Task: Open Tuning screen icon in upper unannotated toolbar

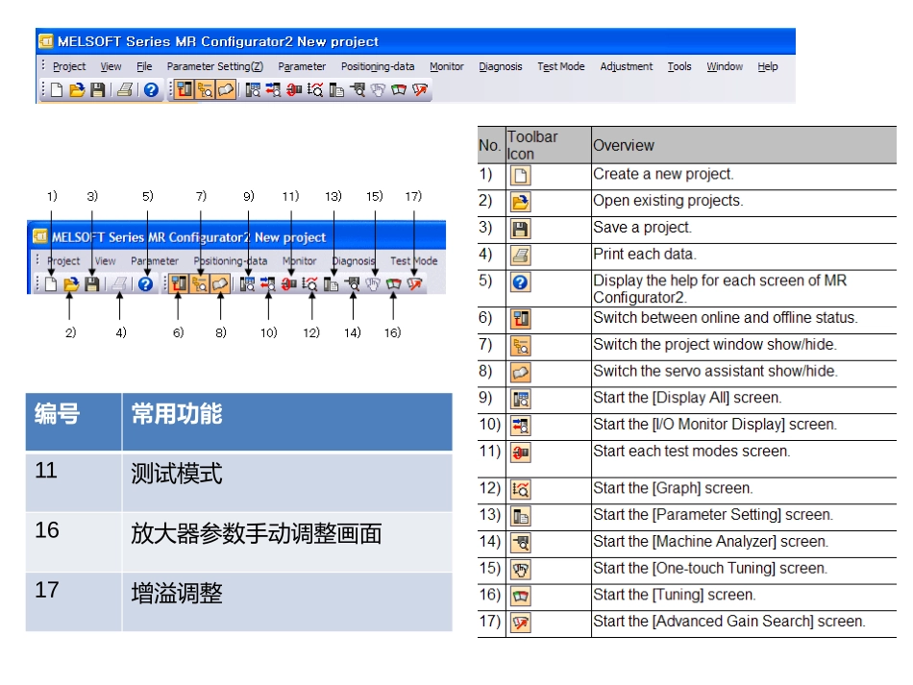Action: tap(399, 89)
